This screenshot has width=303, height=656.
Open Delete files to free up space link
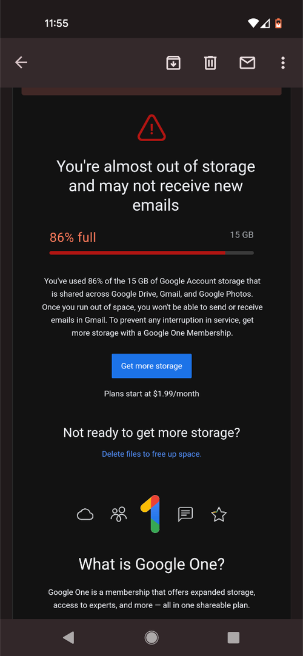point(151,454)
